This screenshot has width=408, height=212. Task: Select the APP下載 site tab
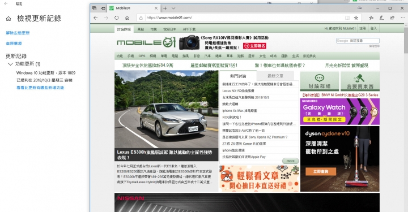pyautogui.click(x=189, y=29)
